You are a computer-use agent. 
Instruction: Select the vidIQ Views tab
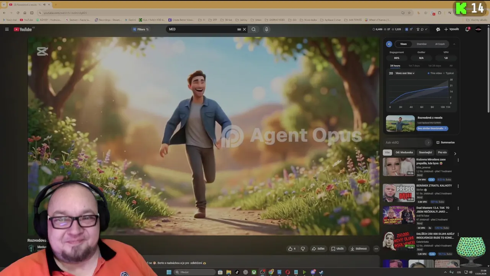coord(403,44)
